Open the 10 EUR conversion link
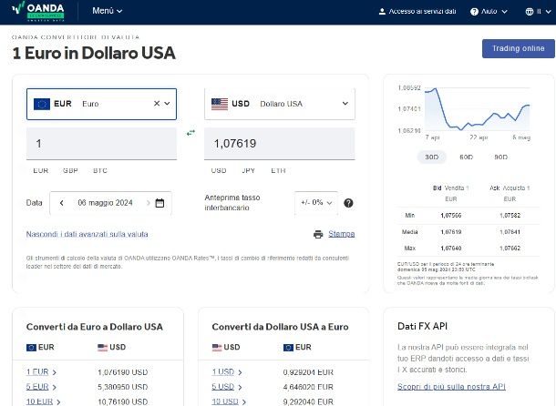The width and height of the screenshot is (556, 406). (x=39, y=401)
